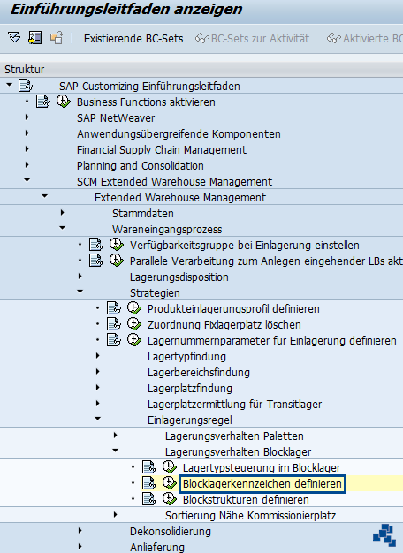Click the third toolbar icon, just left of Existierende BC-Sets
This screenshot has height=553, width=403.
pos(57,37)
